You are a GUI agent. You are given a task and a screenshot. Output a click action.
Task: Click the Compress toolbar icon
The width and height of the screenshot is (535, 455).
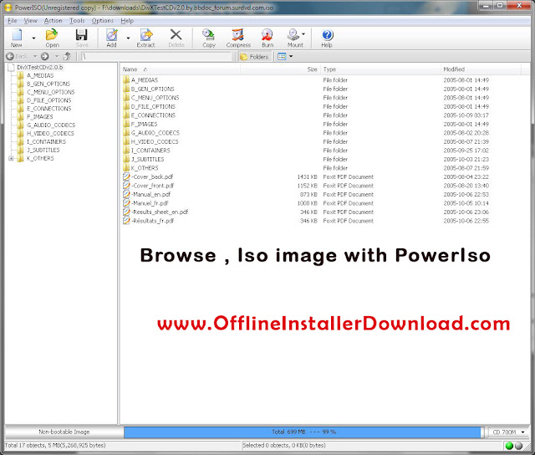coord(238,35)
